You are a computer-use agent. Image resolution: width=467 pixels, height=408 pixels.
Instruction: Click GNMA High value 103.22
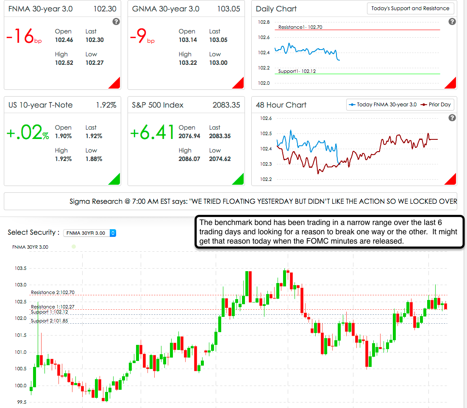click(x=188, y=63)
